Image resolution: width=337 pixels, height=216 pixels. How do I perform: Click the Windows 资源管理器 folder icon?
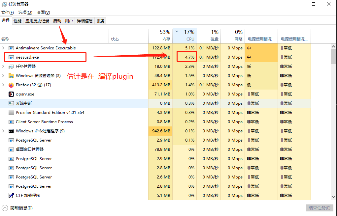(11, 76)
